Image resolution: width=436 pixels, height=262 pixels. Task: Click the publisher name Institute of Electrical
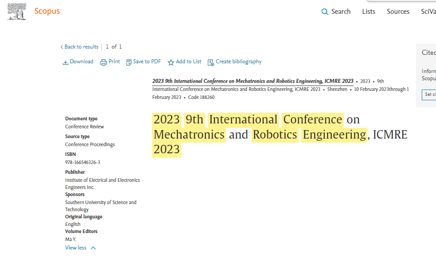coord(103,184)
